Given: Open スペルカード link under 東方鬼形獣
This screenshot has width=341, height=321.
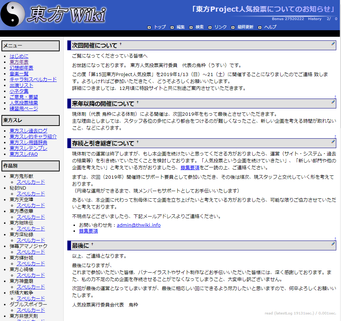Looking at the screenshot, I should 31,182.
